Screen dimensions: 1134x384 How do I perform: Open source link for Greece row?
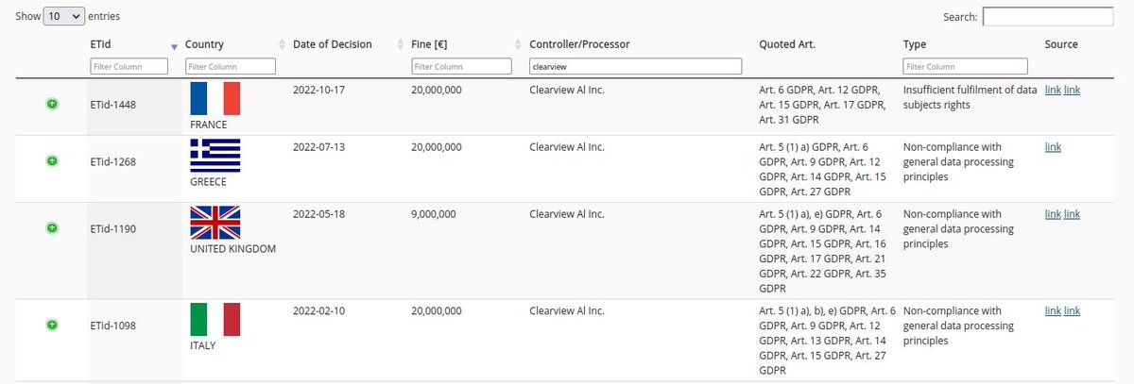point(1053,147)
